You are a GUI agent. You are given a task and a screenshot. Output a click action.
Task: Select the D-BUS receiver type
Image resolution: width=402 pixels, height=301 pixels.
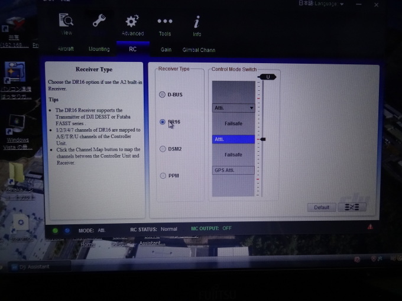(162, 94)
